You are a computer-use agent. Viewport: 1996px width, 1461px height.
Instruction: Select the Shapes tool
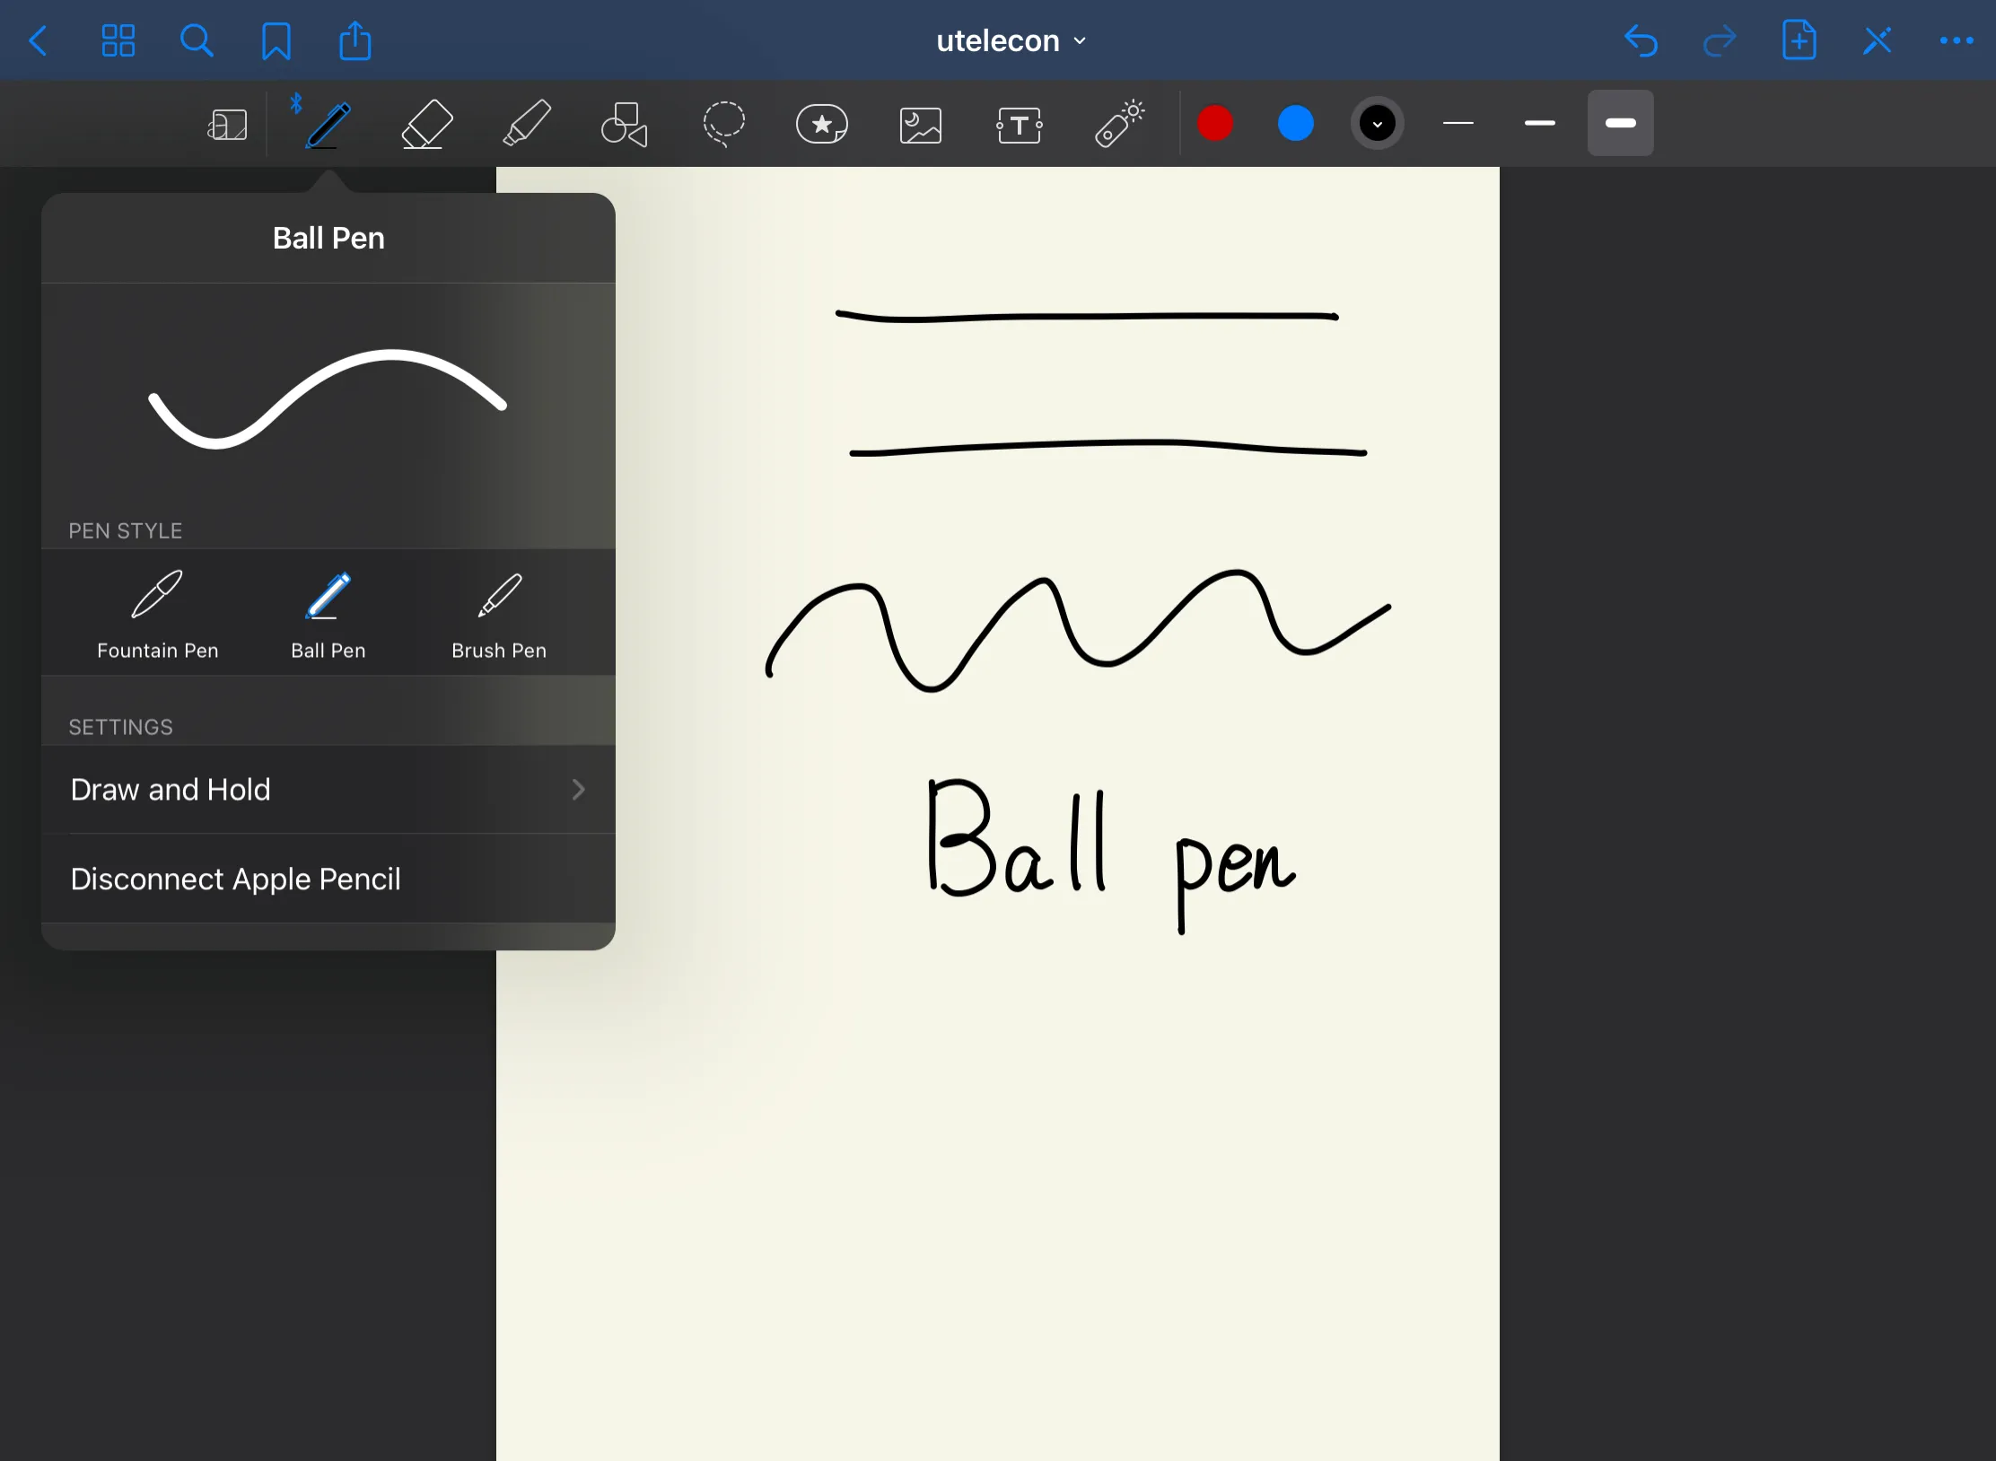point(624,124)
